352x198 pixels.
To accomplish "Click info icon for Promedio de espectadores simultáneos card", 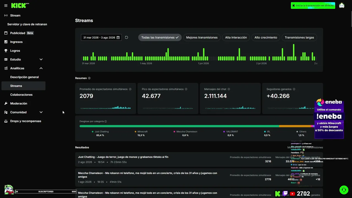I will (130, 89).
